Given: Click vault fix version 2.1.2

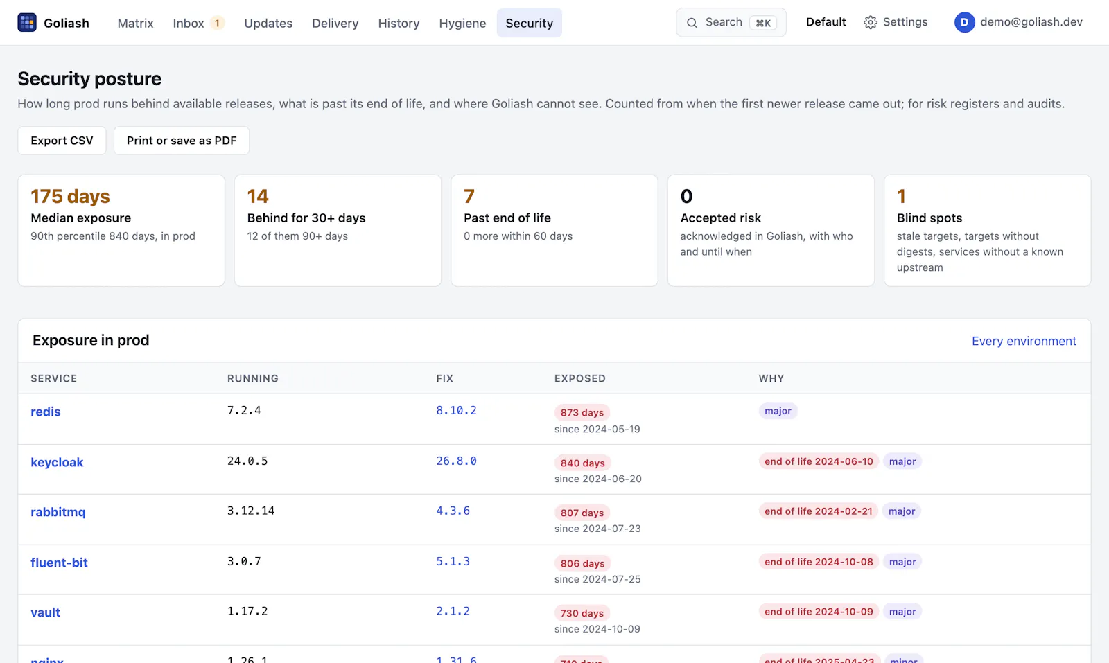Looking at the screenshot, I should 453,611.
